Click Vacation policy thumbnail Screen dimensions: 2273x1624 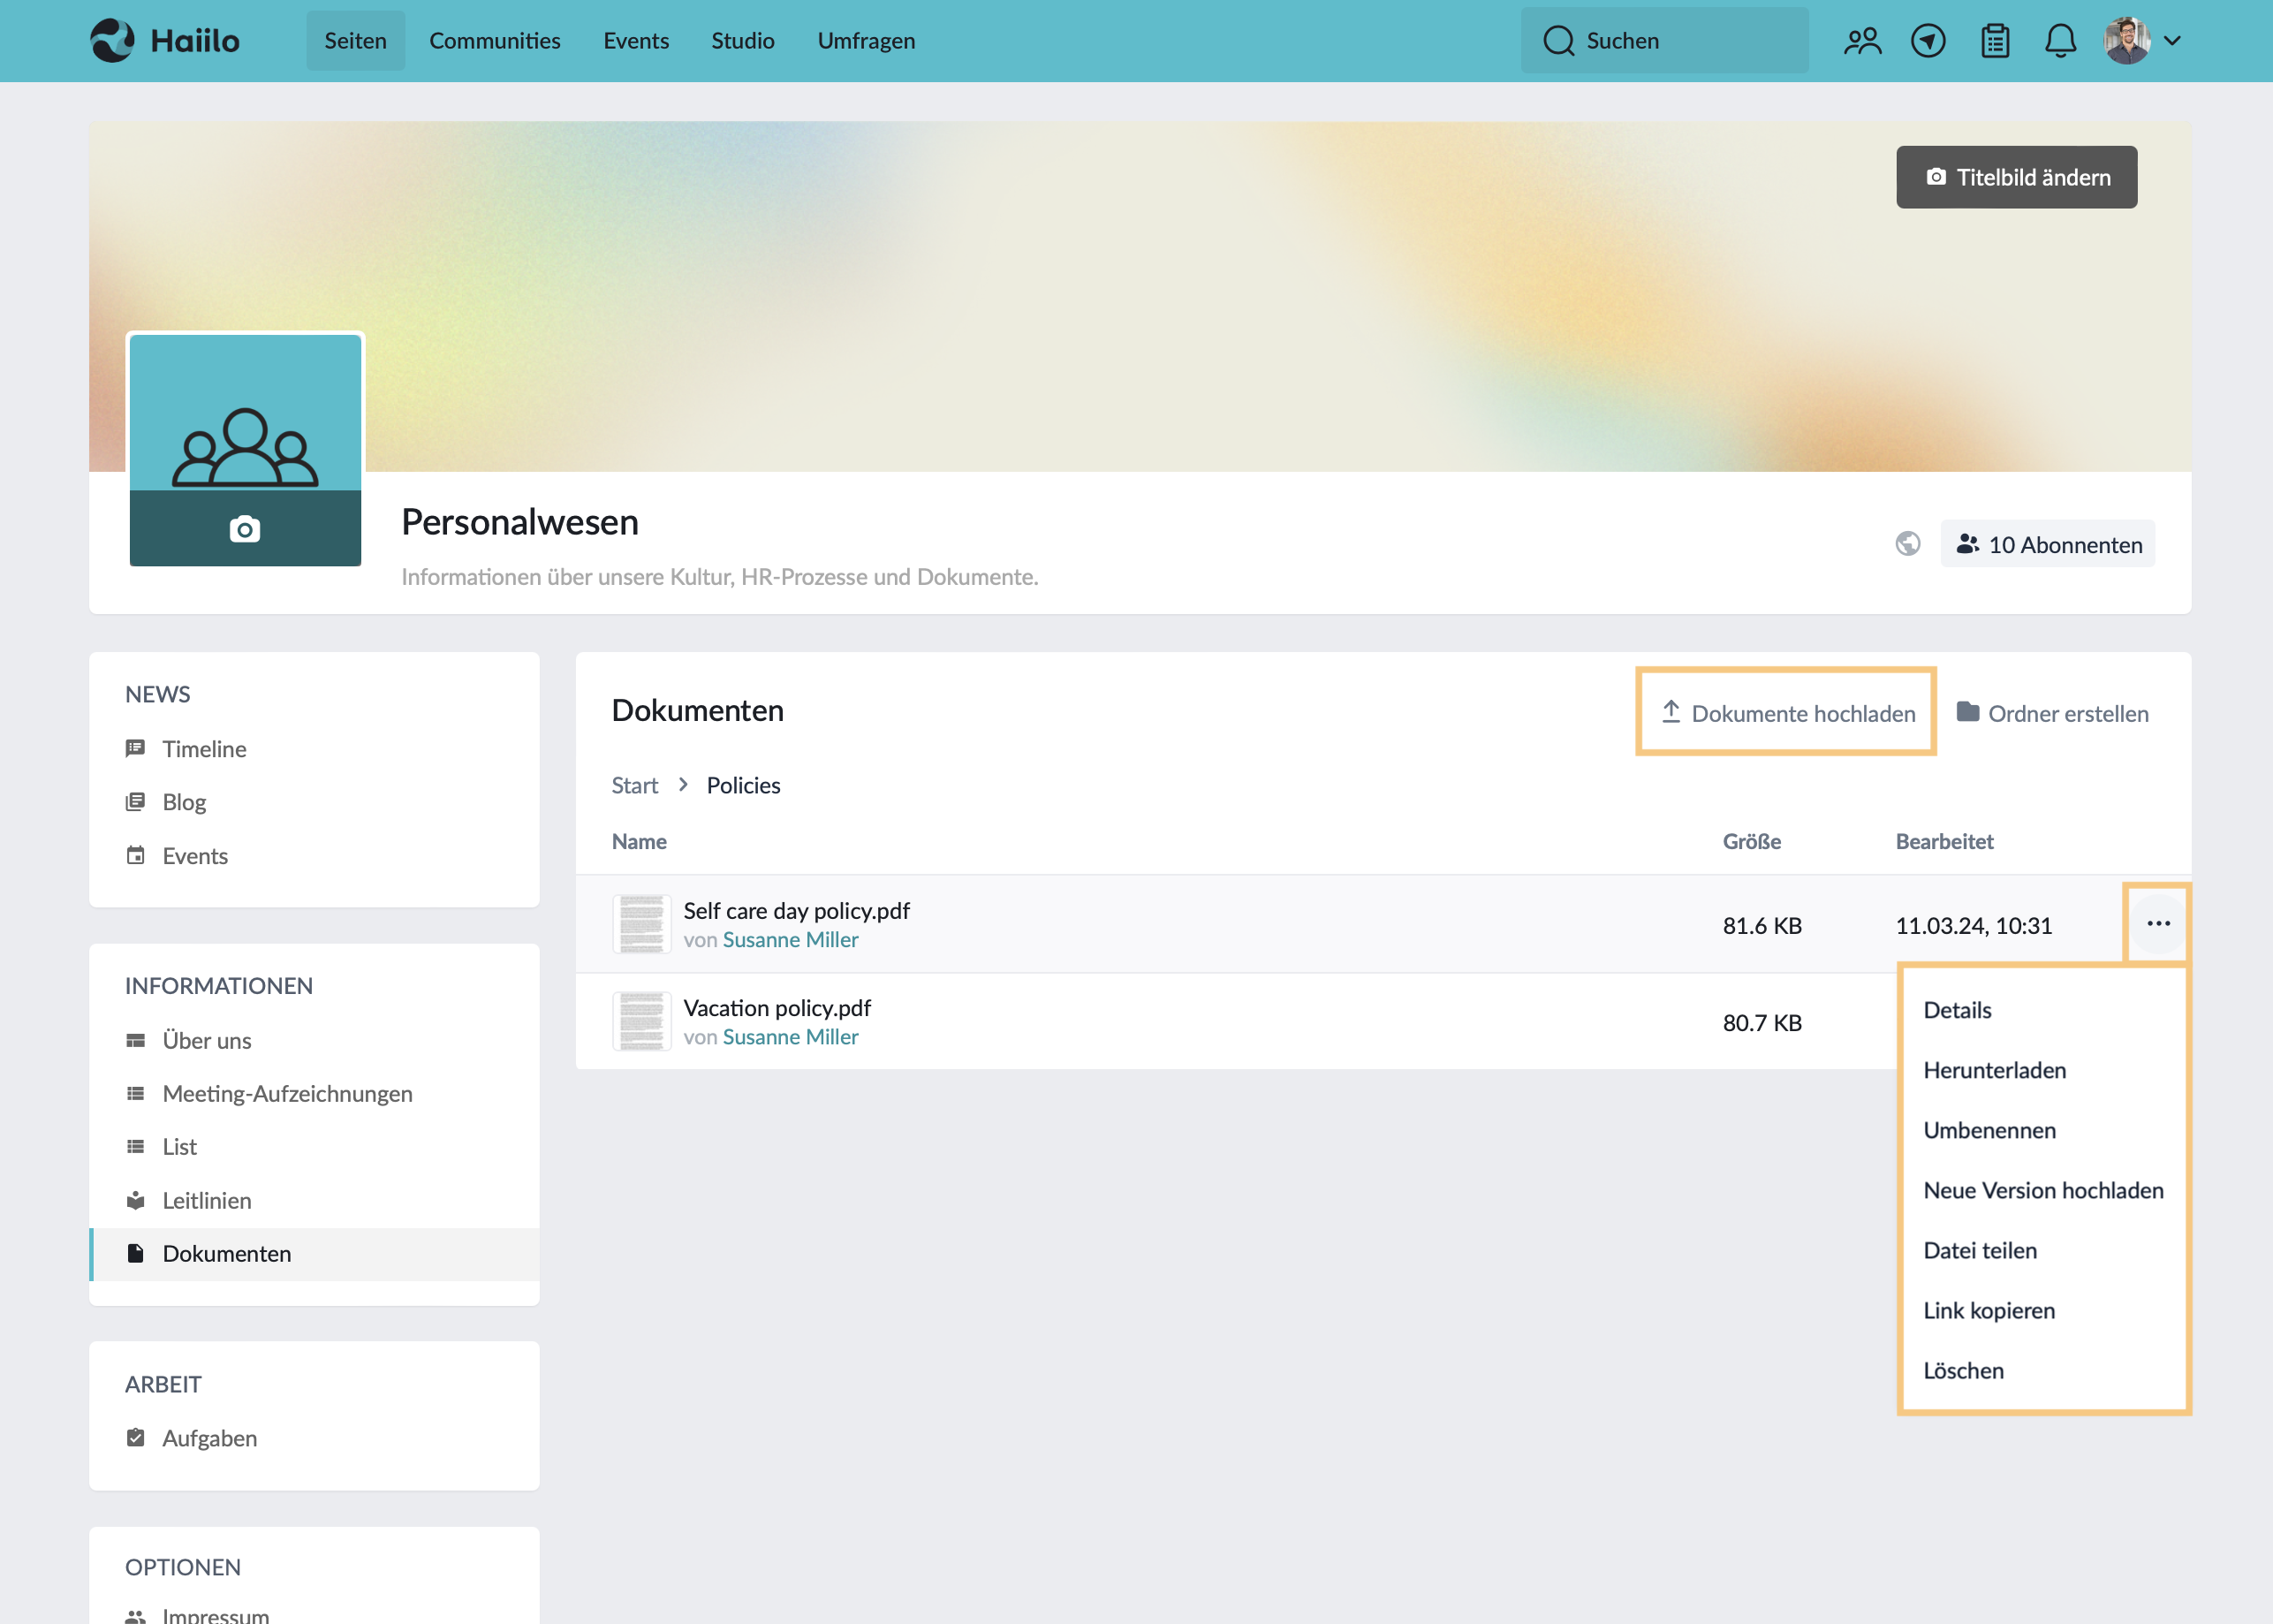pos(641,1021)
